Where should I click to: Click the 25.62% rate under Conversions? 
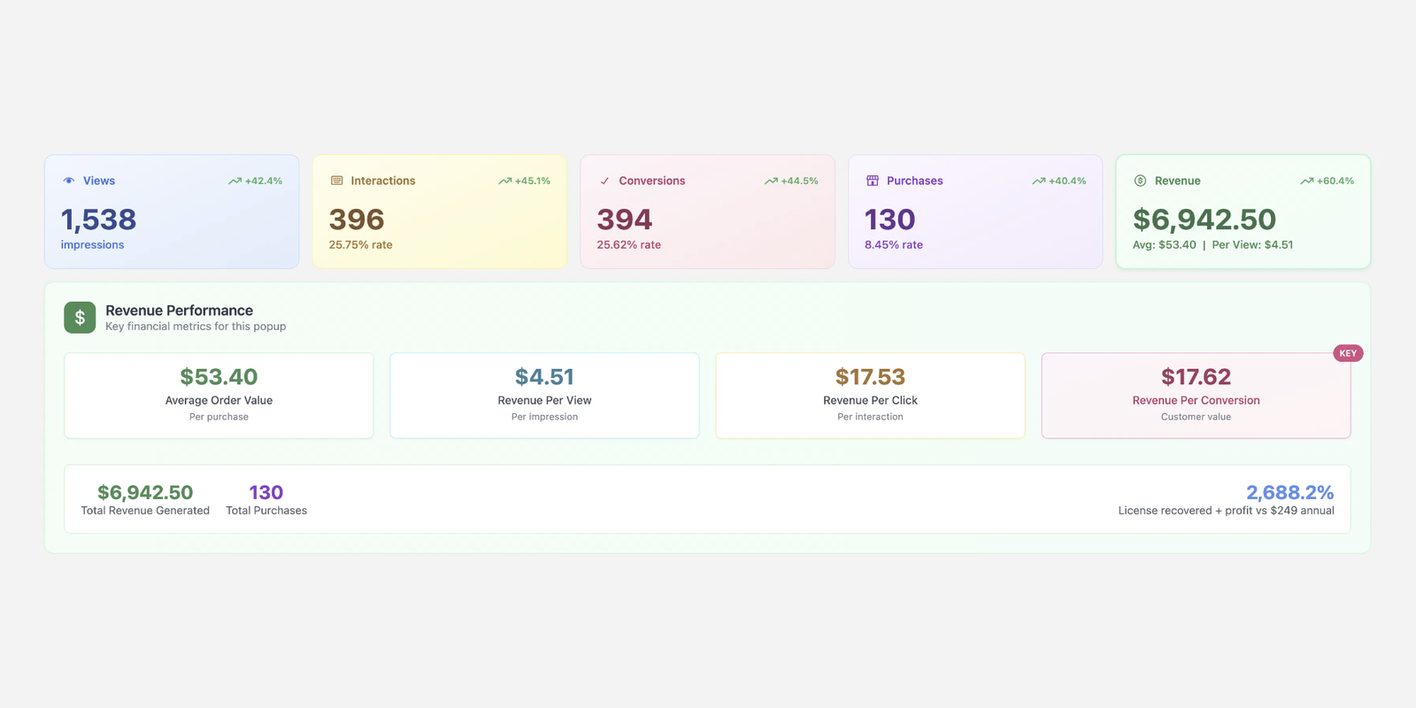[x=628, y=245]
